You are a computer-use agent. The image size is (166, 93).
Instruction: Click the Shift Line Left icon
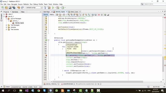coord(93,15)
